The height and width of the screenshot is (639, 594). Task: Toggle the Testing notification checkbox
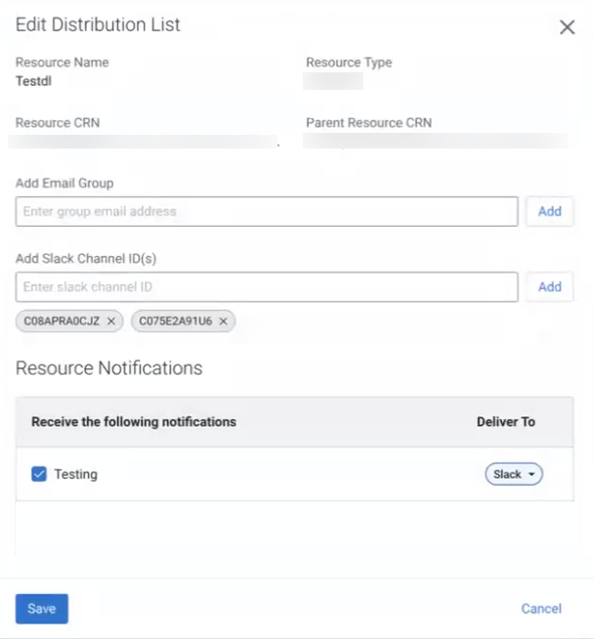click(39, 475)
